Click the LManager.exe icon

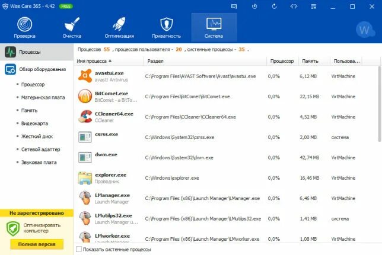(85, 198)
